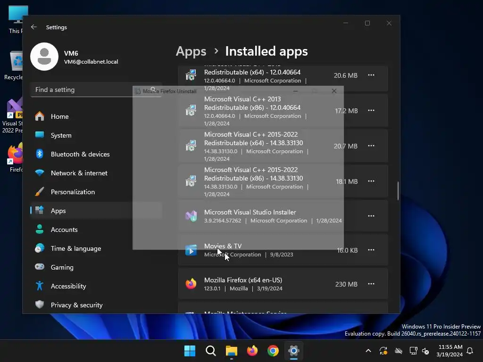Click the muted volume tray icon
Image resolution: width=483 pixels, height=362 pixels.
[x=425, y=351]
